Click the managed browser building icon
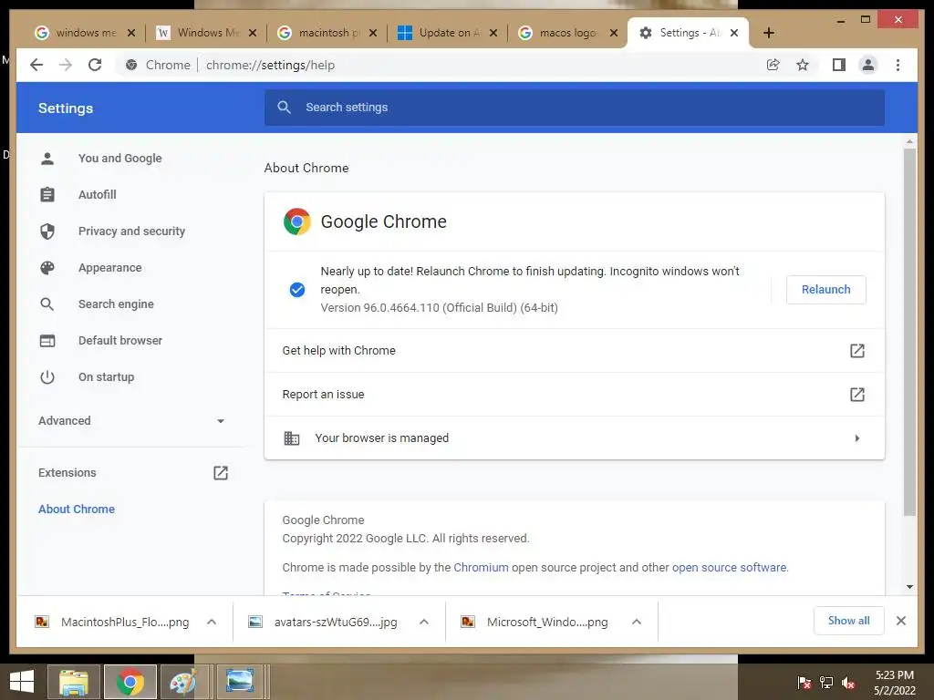The height and width of the screenshot is (700, 934). click(291, 438)
